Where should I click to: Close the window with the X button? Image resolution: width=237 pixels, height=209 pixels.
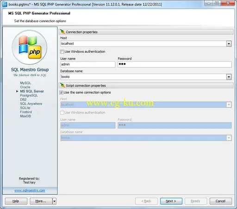pos(228,3)
